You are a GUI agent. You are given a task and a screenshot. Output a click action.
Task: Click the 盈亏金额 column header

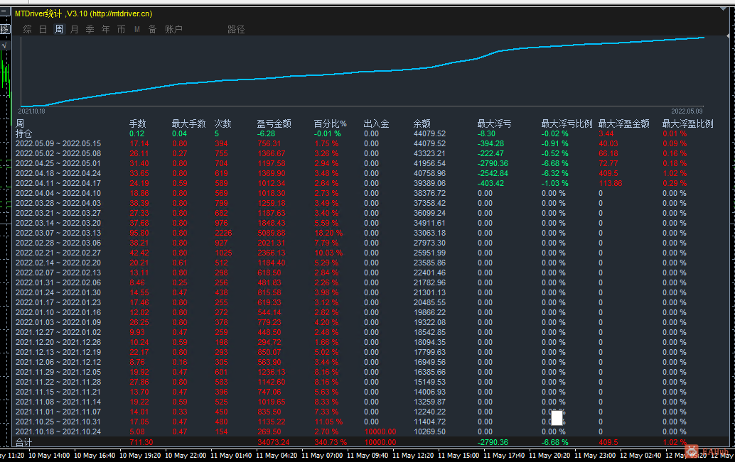tap(274, 123)
